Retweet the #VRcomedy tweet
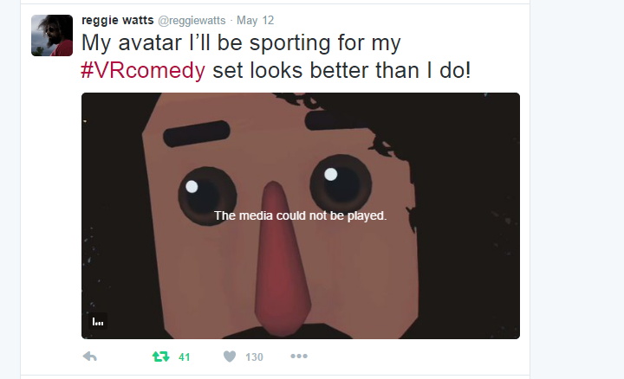This screenshot has height=379, width=624. (x=161, y=357)
